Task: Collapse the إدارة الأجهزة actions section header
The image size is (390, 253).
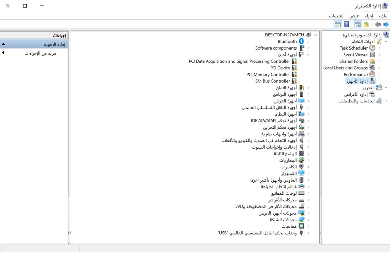Action: [x=34, y=44]
